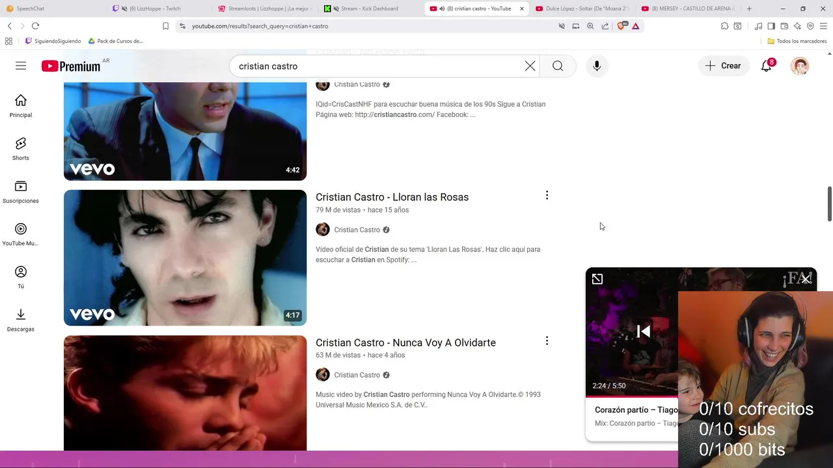Image resolution: width=833 pixels, height=468 pixels.
Task: Expand Todos los marcadores folder
Action: (797, 41)
